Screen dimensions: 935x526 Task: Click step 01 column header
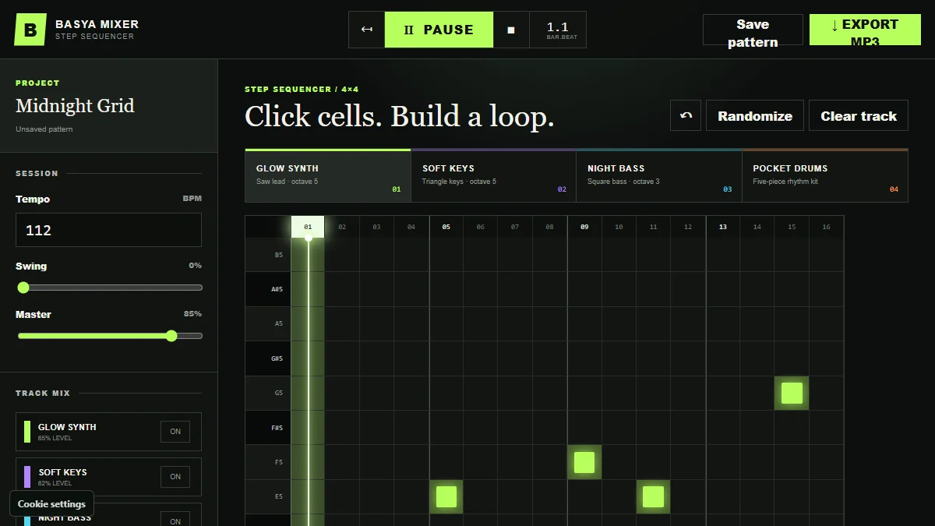(308, 227)
